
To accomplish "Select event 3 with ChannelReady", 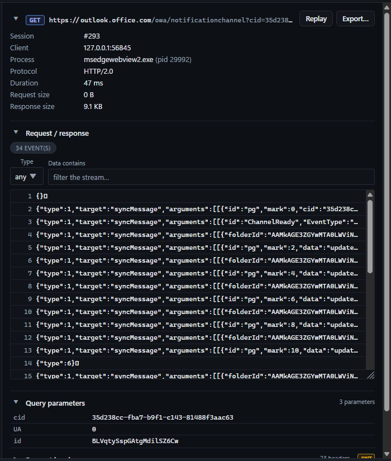I will point(188,222).
